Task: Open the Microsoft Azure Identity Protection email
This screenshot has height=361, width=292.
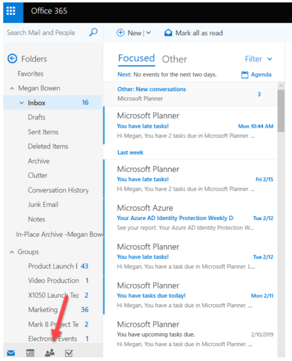Action: click(190, 218)
